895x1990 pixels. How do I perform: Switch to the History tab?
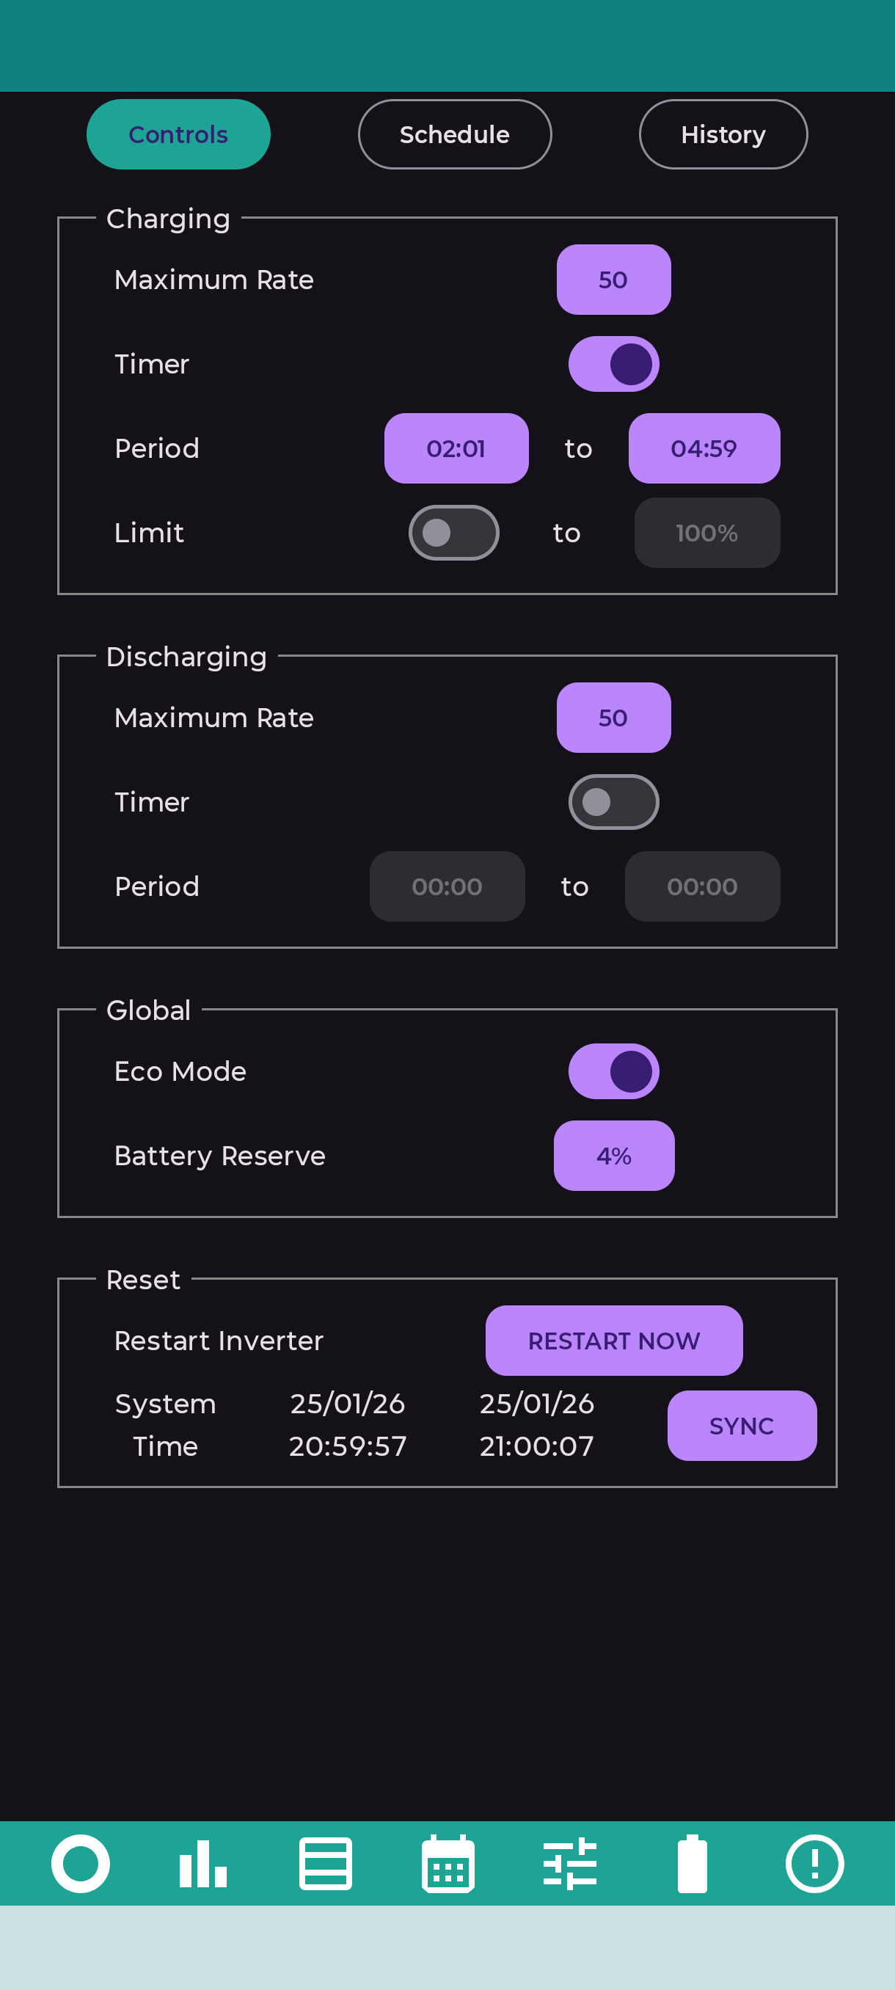coord(723,134)
